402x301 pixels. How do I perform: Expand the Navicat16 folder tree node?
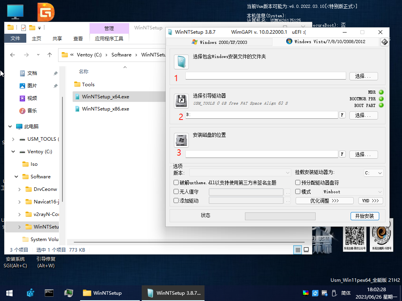click(x=20, y=202)
